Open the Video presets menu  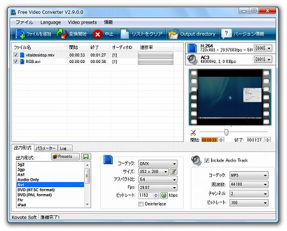click(82, 22)
